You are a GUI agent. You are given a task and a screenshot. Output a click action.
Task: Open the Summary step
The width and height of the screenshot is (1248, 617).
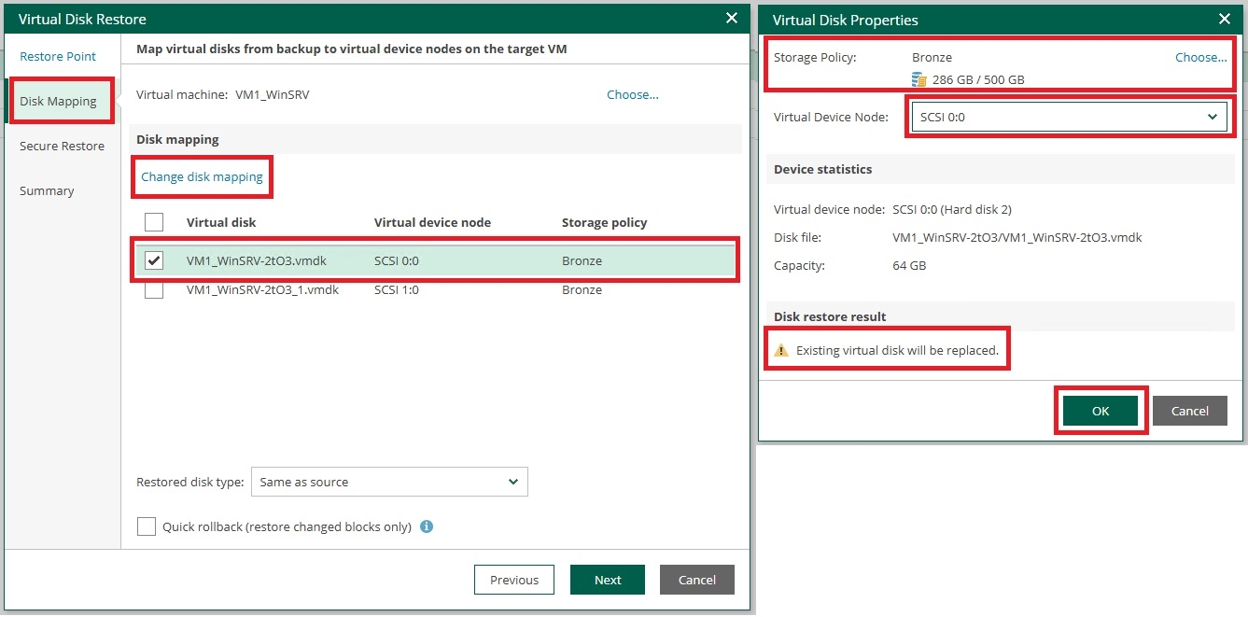(47, 190)
